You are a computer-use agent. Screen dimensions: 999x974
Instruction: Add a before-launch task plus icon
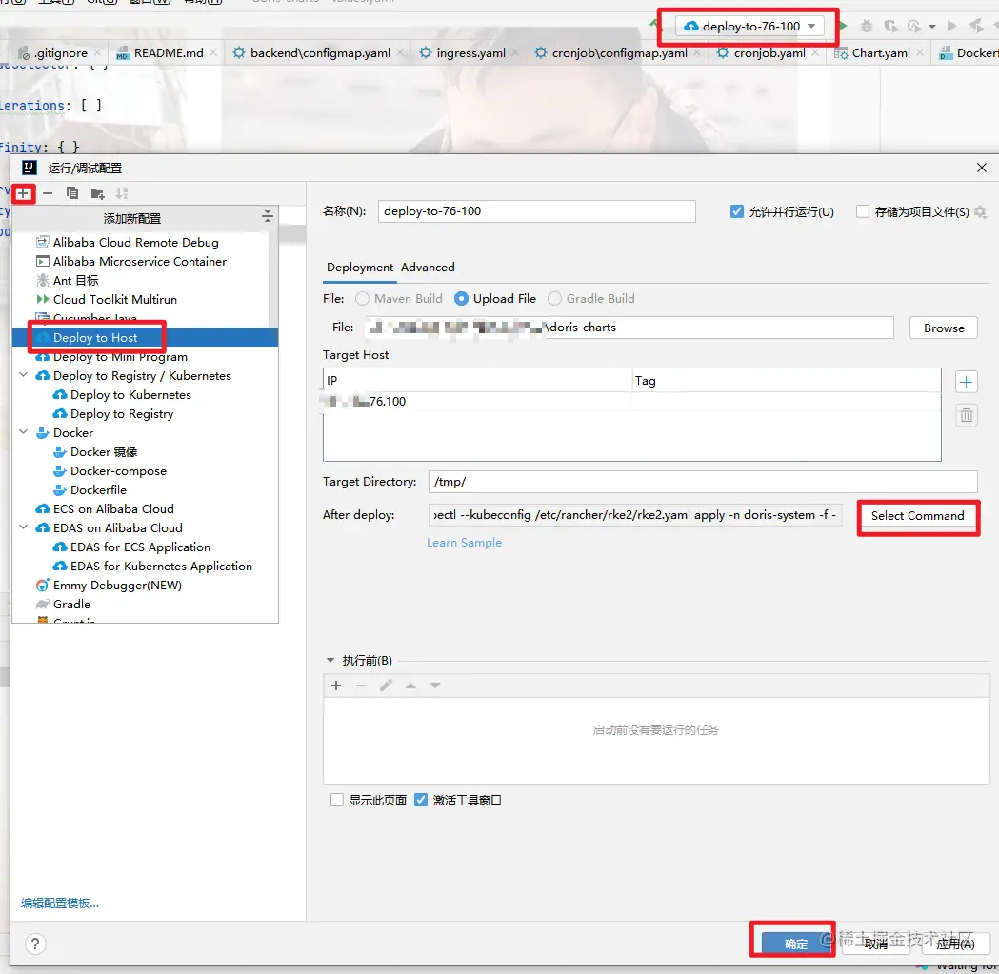pos(336,686)
